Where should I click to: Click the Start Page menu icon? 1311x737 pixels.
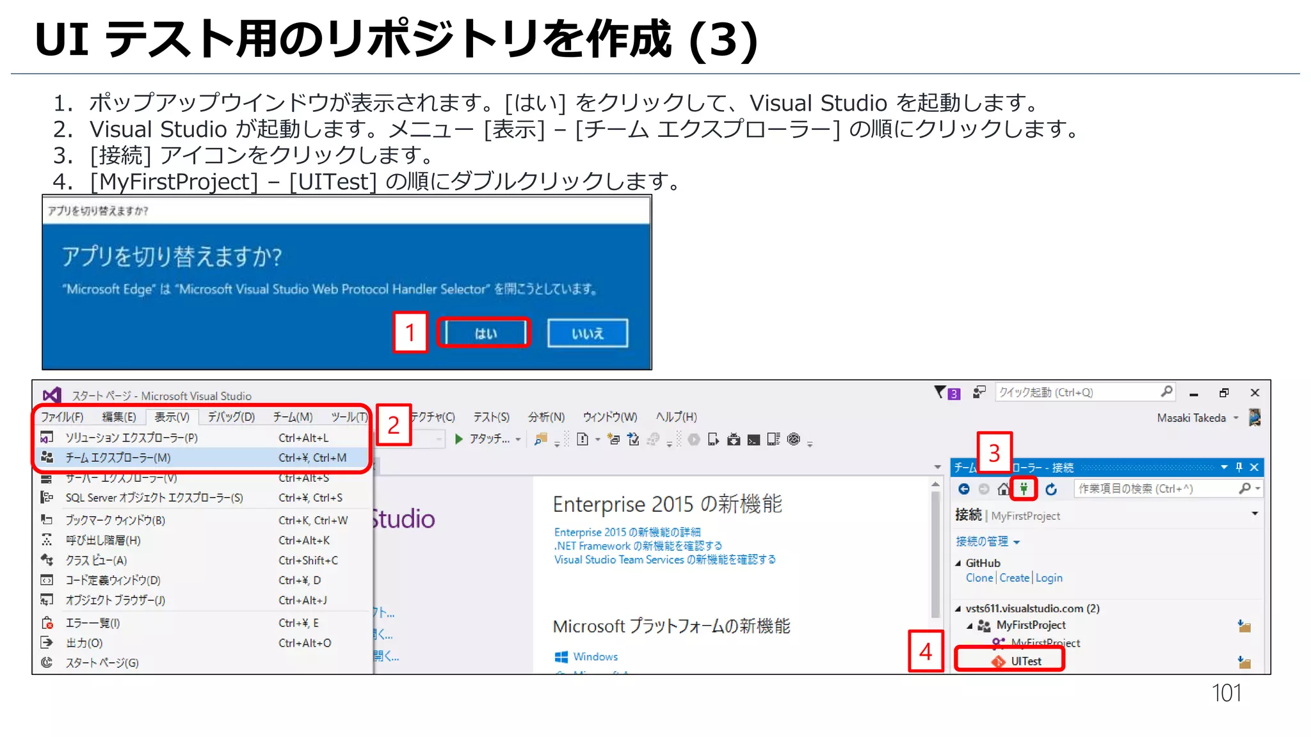[x=47, y=662]
